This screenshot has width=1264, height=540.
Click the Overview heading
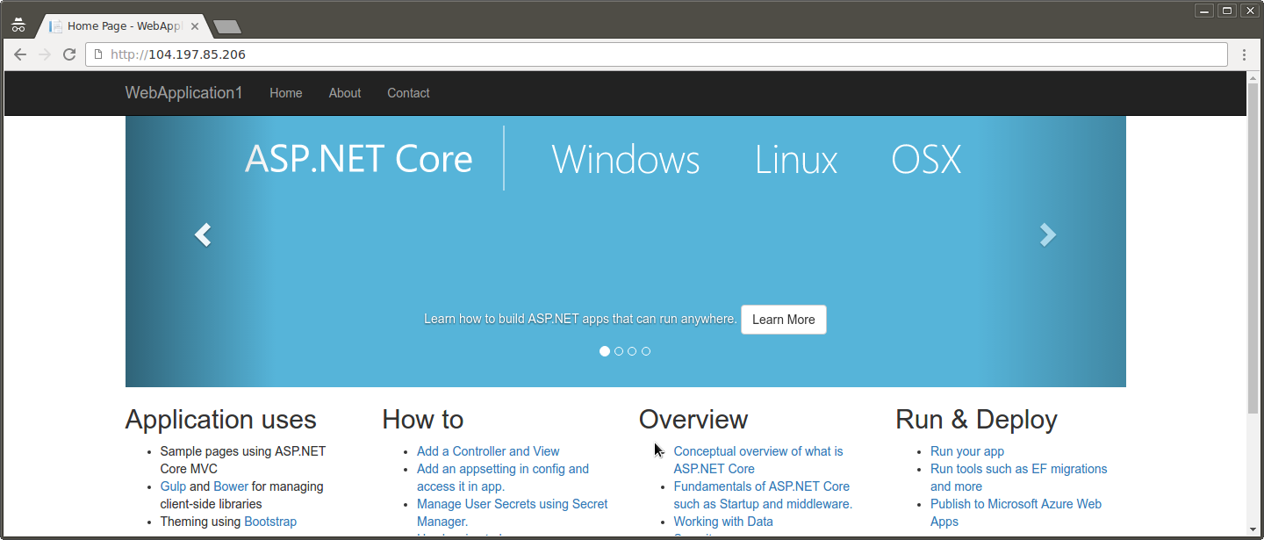[693, 420]
